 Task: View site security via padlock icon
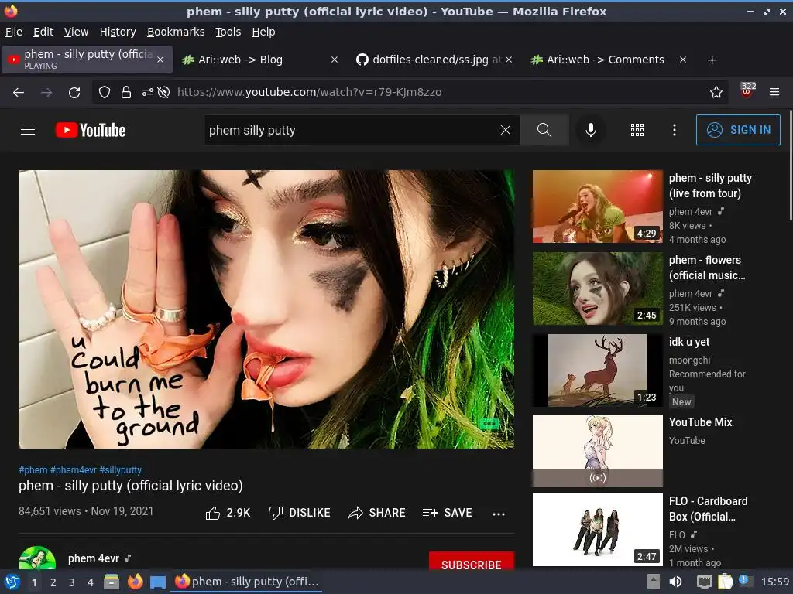click(x=126, y=92)
